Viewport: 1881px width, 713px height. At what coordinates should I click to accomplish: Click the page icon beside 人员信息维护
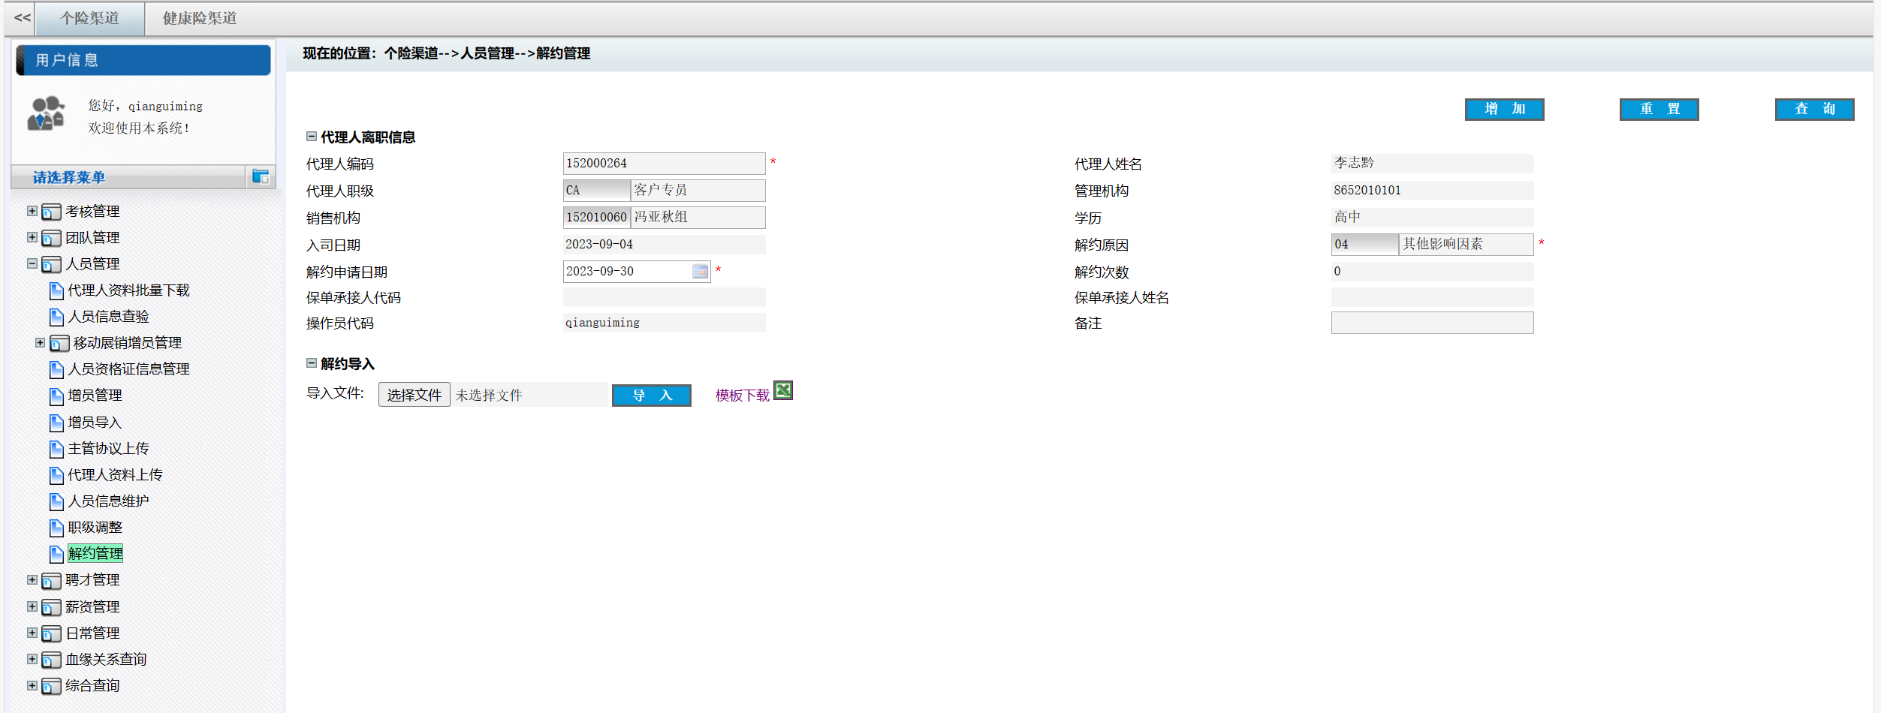click(x=56, y=501)
